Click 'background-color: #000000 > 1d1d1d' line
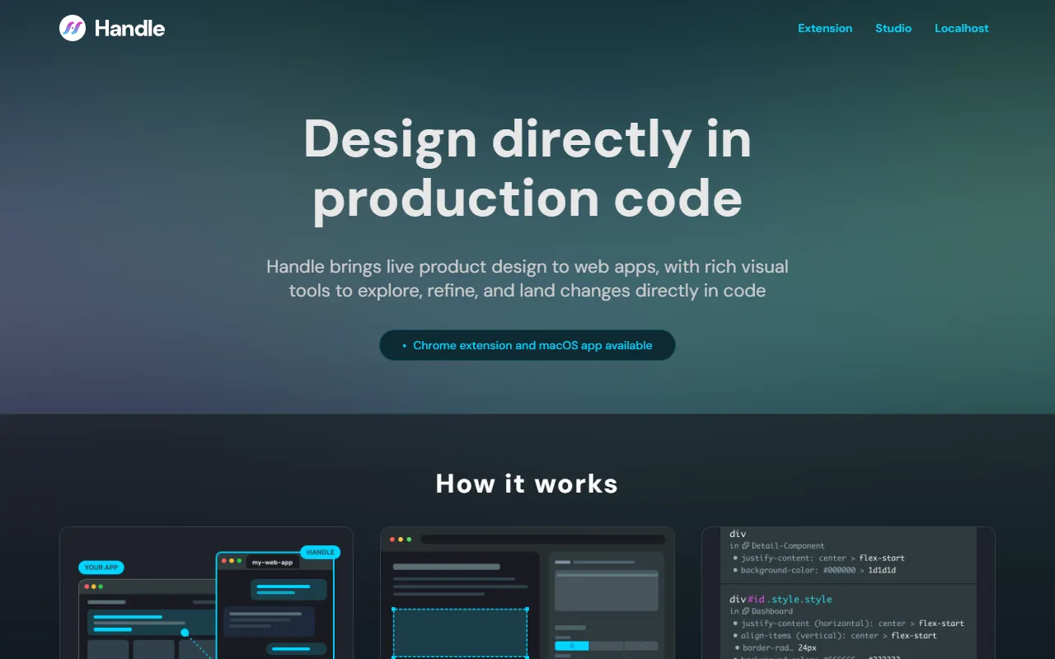The image size is (1055, 659). pyautogui.click(x=814, y=570)
